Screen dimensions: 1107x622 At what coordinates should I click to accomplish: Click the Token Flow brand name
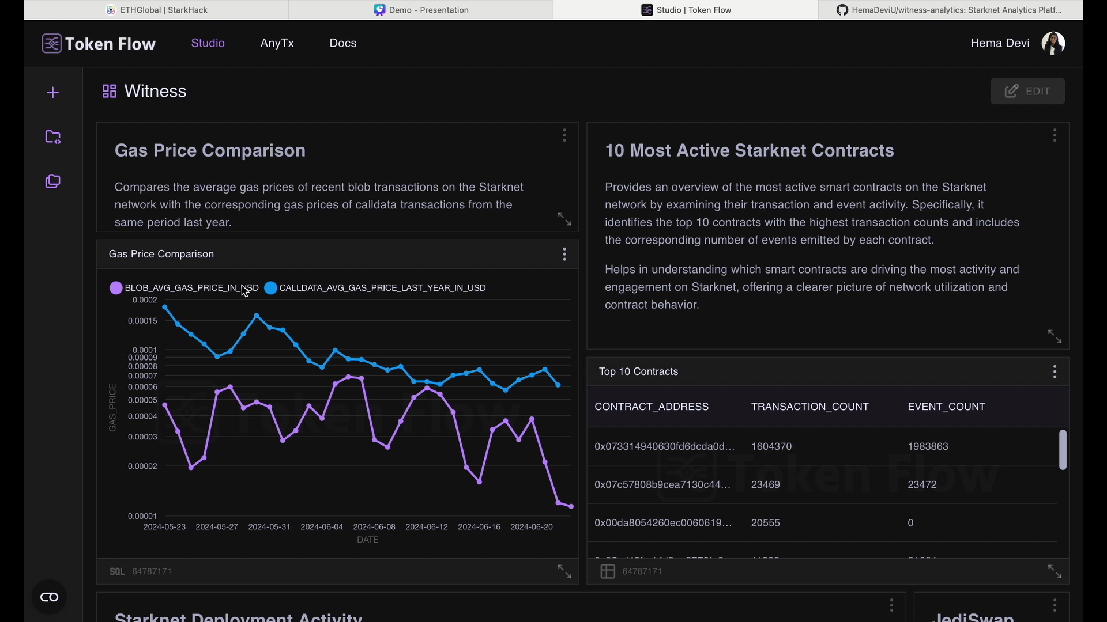[x=110, y=44]
